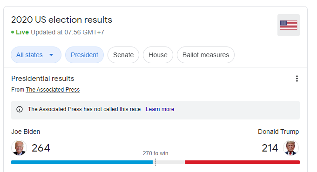This screenshot has width=317, height=172.
Task: Click Joe Biden's portrait photo
Action: click(x=19, y=148)
